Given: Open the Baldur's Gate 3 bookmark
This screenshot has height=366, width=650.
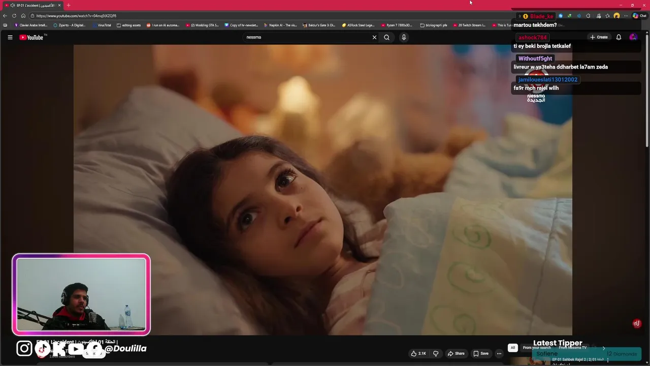Looking at the screenshot, I should click(x=319, y=25).
